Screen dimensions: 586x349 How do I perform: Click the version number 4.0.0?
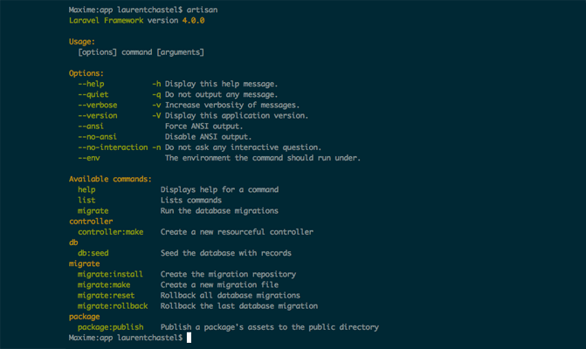pos(193,20)
